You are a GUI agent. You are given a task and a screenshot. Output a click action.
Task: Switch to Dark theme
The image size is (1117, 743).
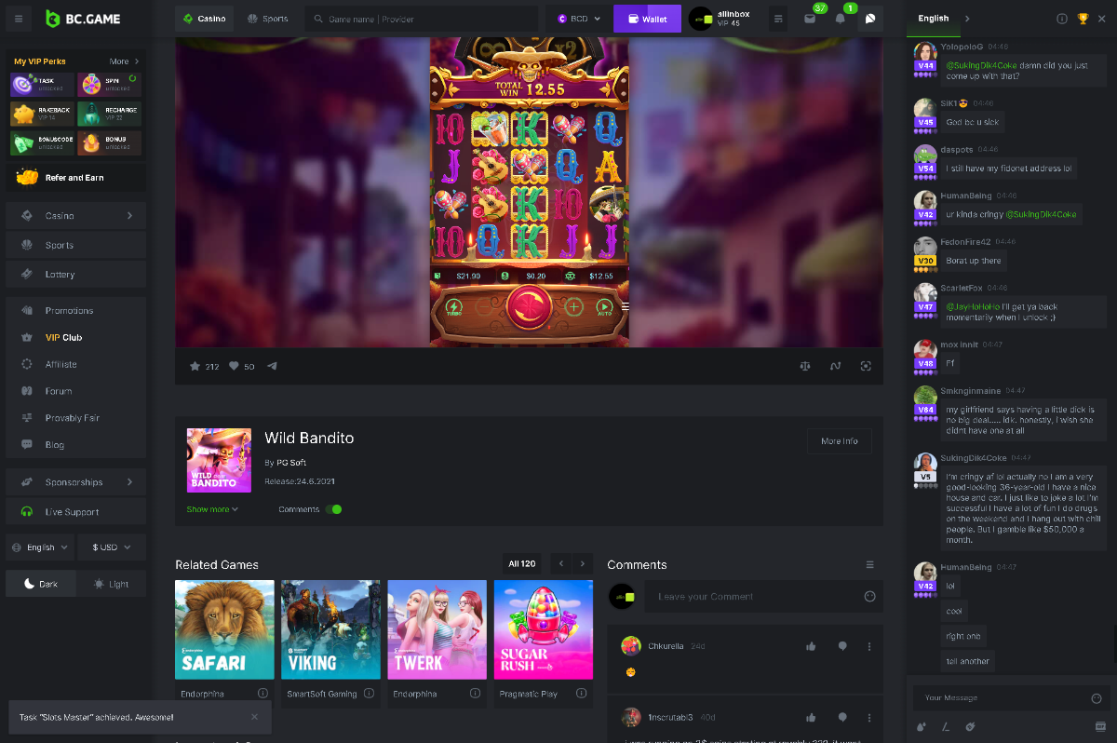(x=41, y=584)
